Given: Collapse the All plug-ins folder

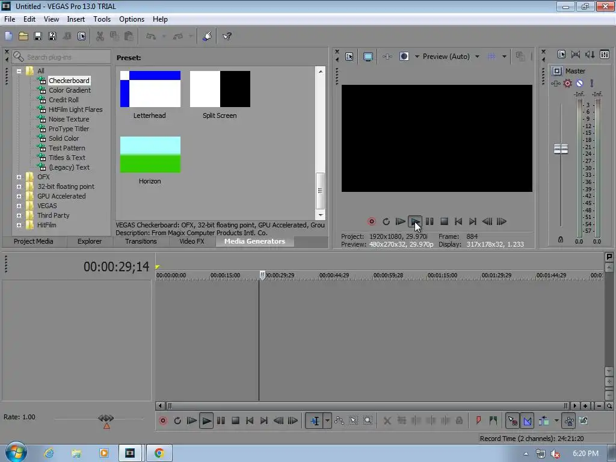Looking at the screenshot, I should [x=19, y=71].
